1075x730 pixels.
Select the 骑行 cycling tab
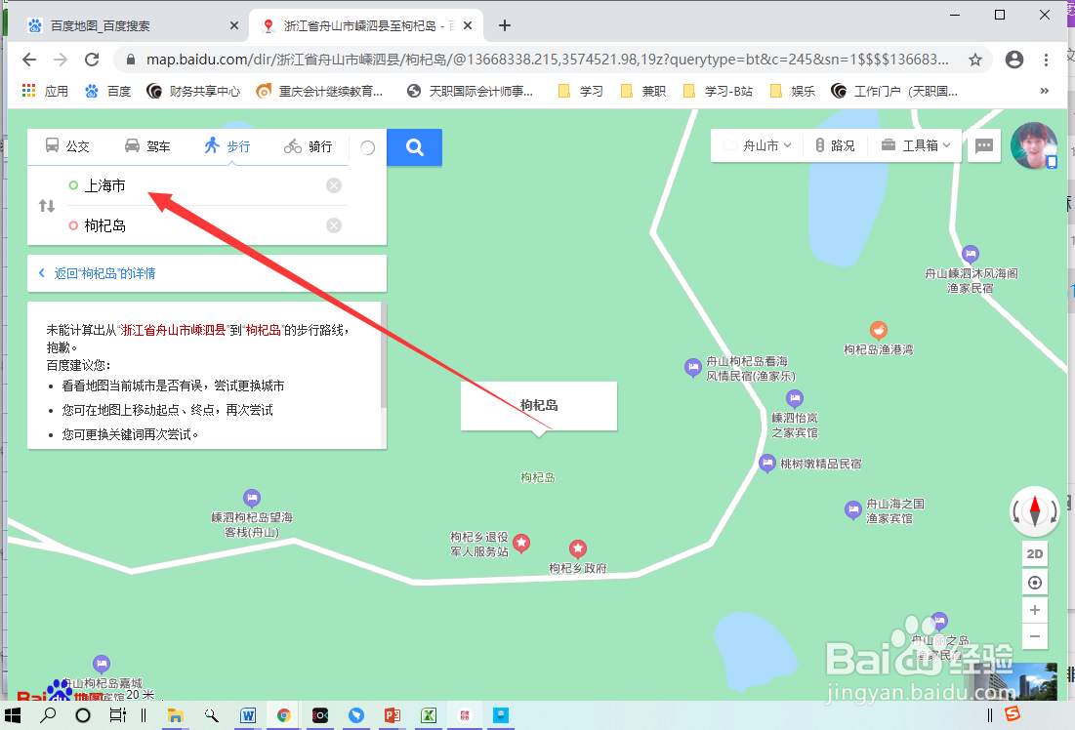click(x=309, y=146)
